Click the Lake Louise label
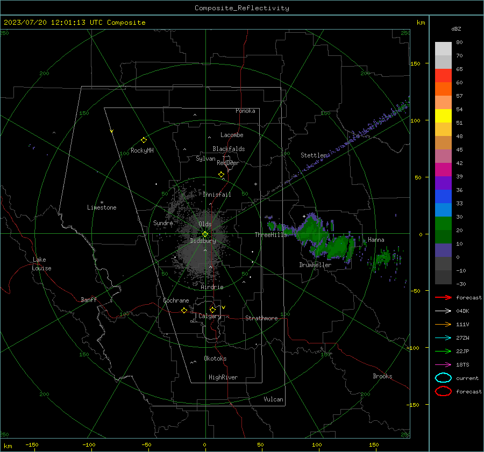Screen dimensions: 484x452 (41, 264)
